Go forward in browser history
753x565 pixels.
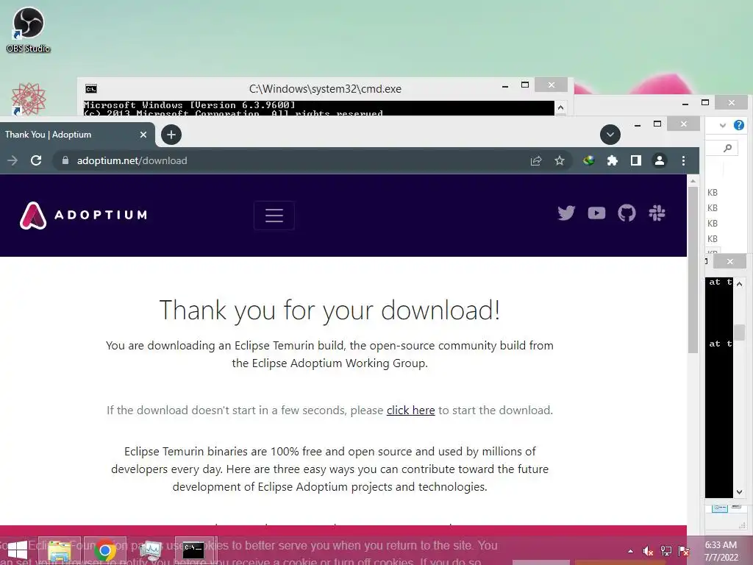coord(13,160)
